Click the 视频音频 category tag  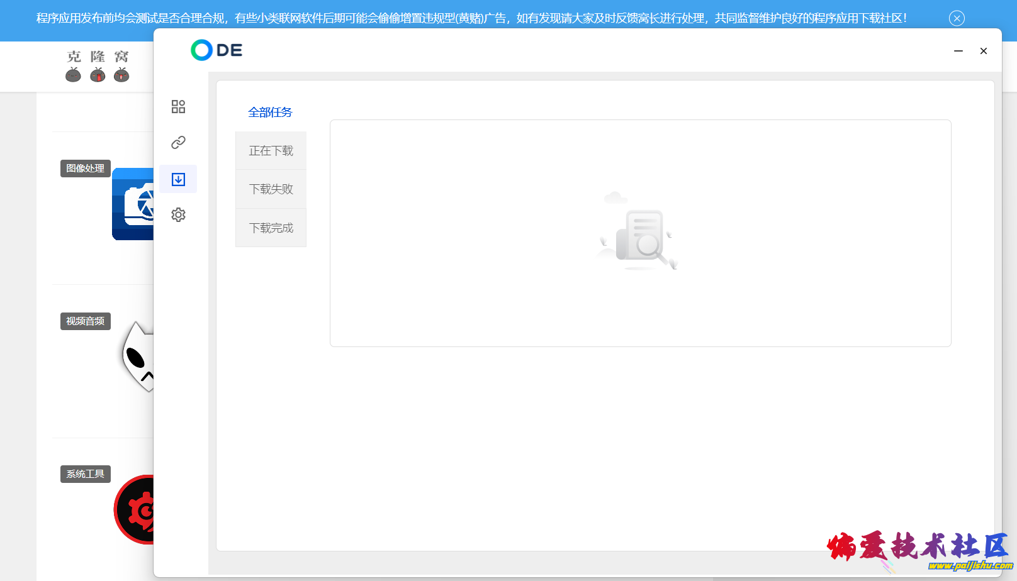[86, 321]
